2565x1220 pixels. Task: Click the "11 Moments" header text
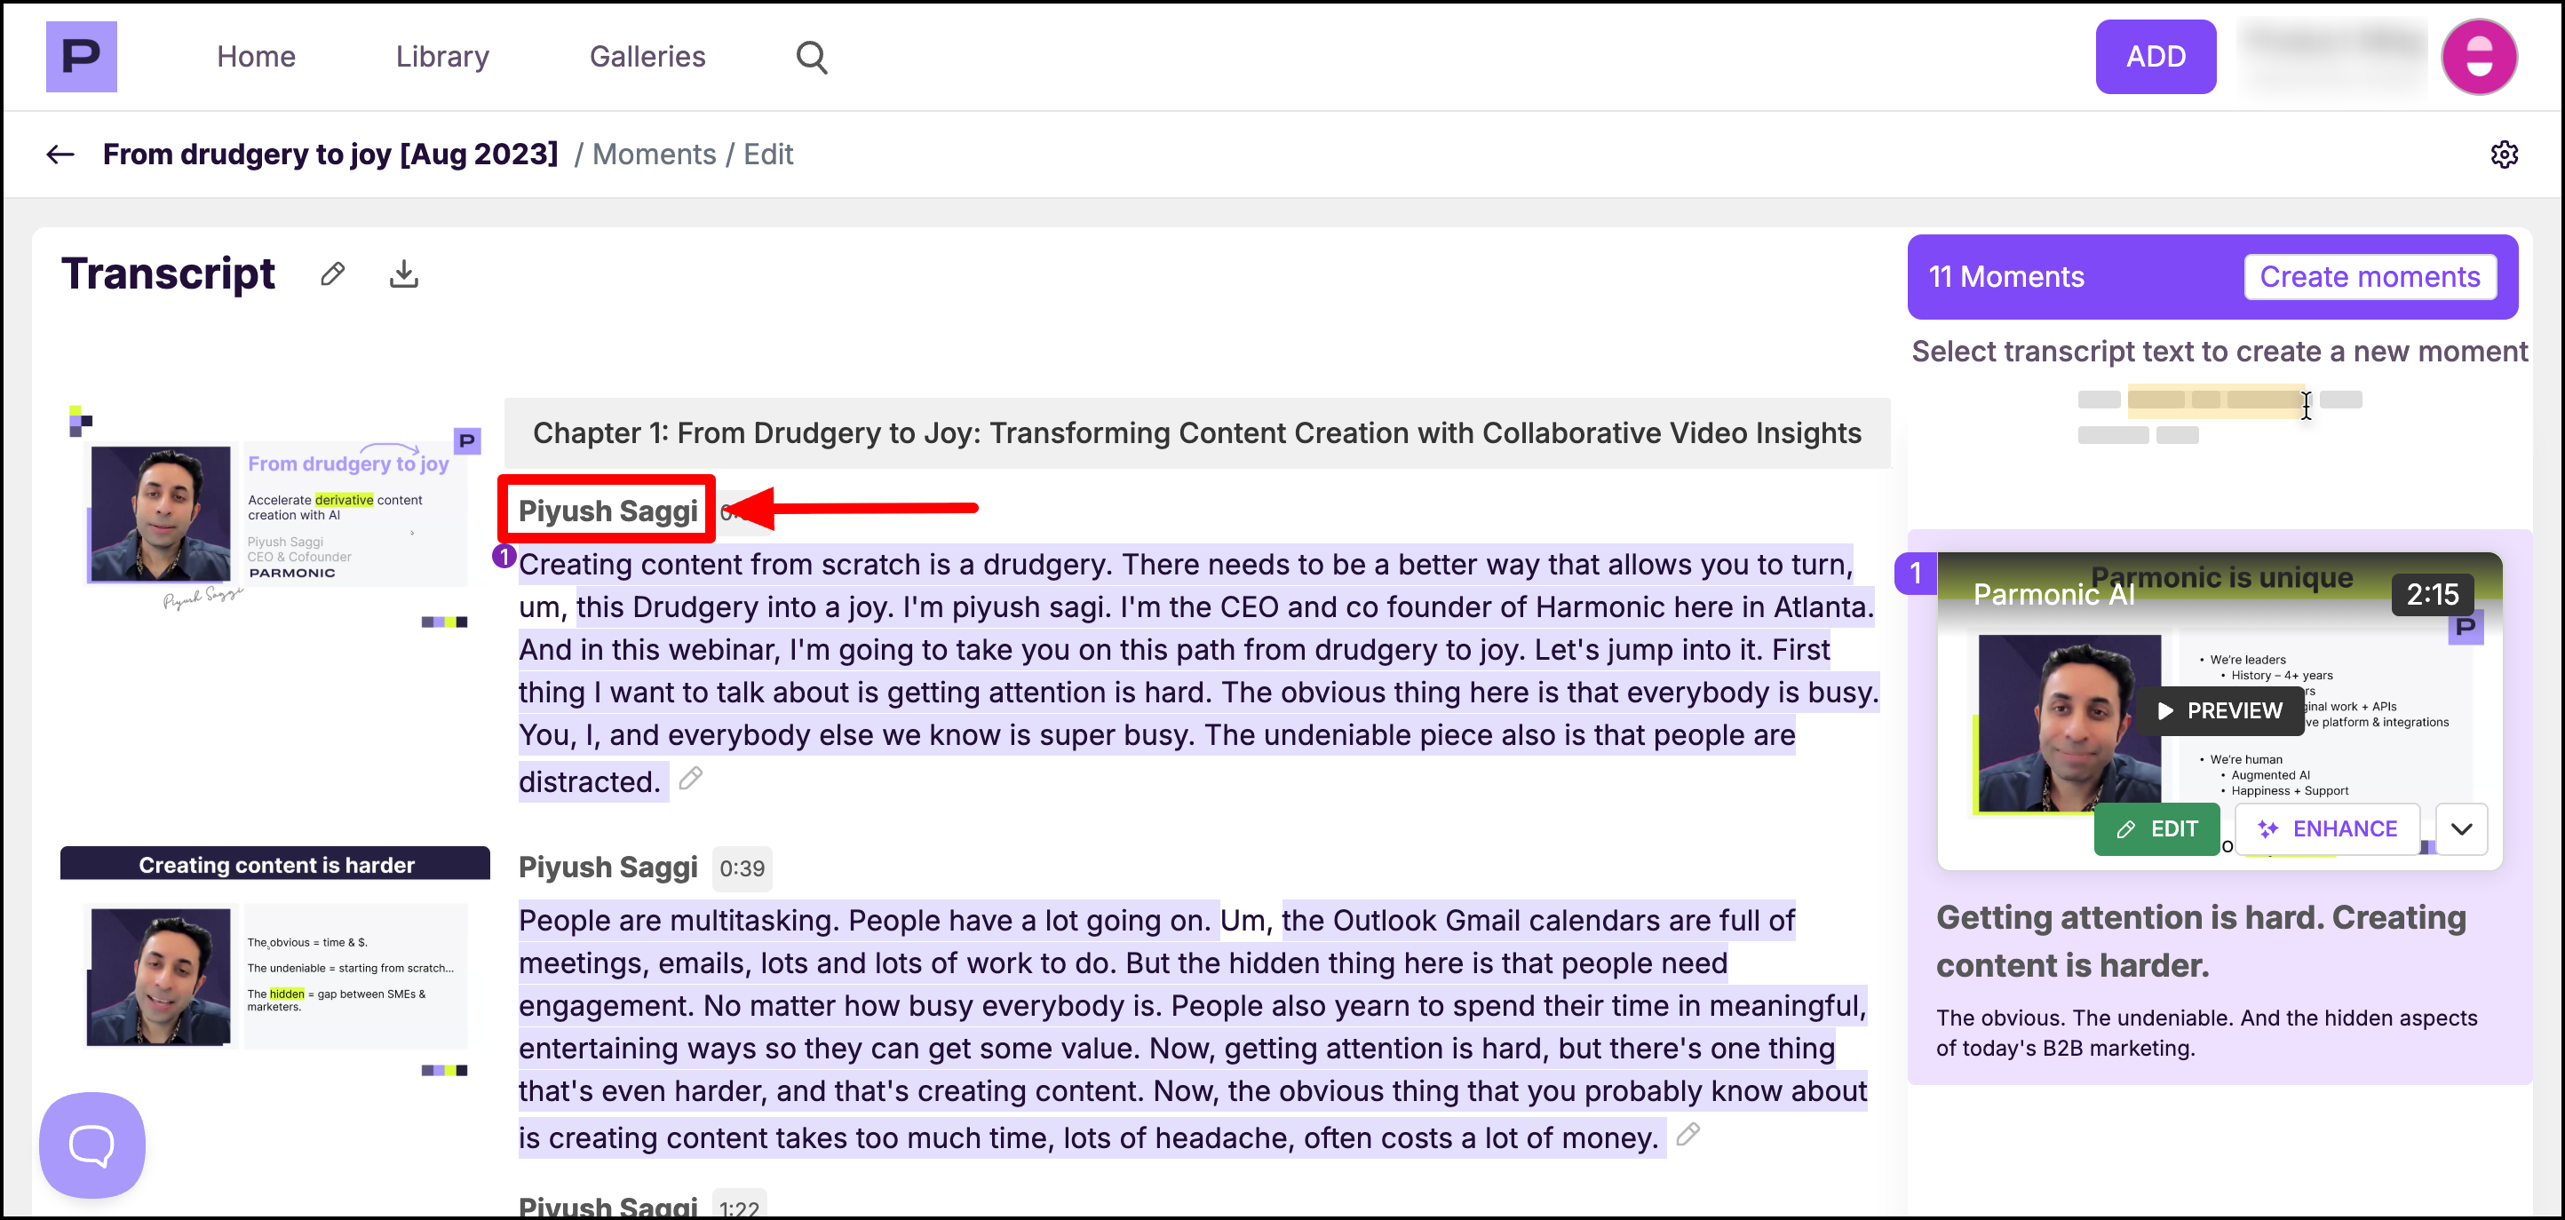coord(2005,277)
